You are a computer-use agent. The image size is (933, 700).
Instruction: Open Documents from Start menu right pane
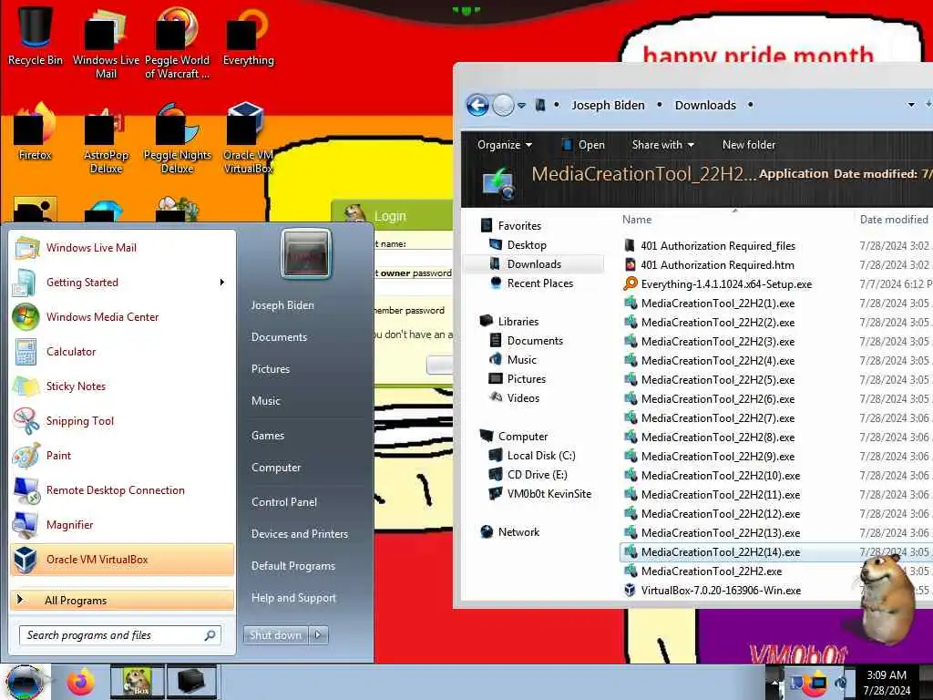(x=279, y=337)
